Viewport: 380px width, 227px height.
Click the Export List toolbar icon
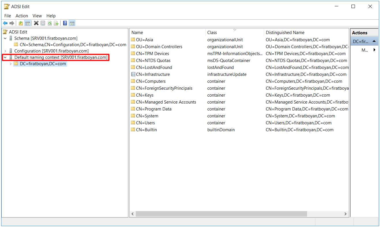[x=56, y=23]
